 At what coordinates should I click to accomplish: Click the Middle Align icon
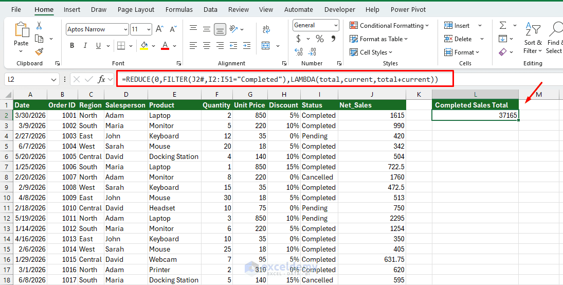(207, 29)
